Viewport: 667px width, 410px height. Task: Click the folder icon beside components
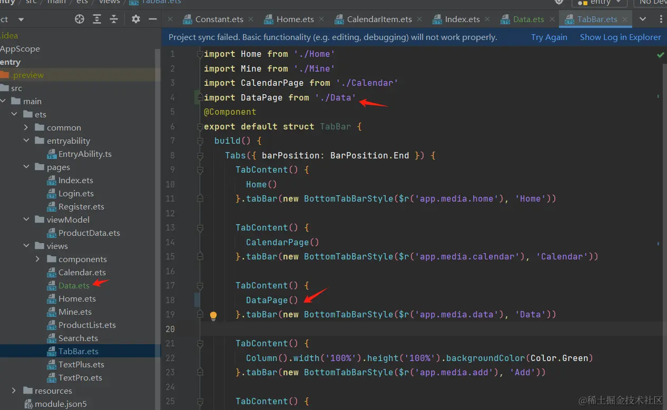(x=52, y=259)
